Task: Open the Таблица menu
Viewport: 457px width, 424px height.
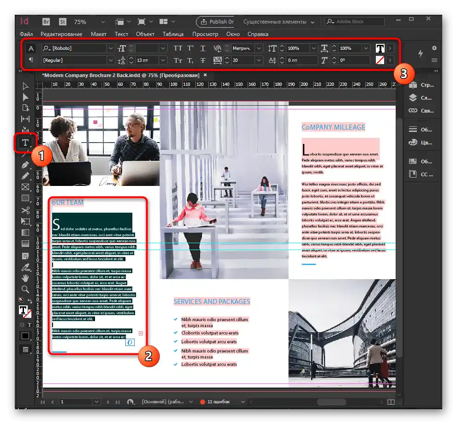Action: pos(173,34)
